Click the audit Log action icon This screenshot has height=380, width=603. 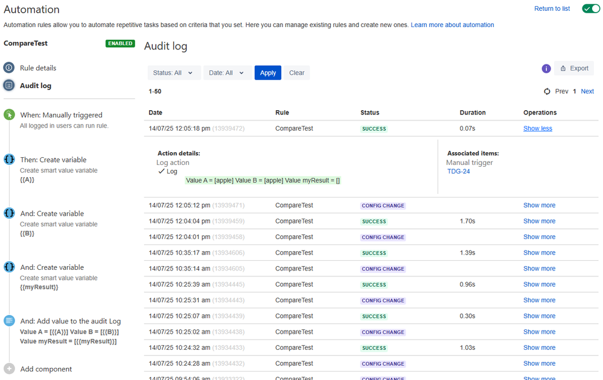(x=9, y=320)
